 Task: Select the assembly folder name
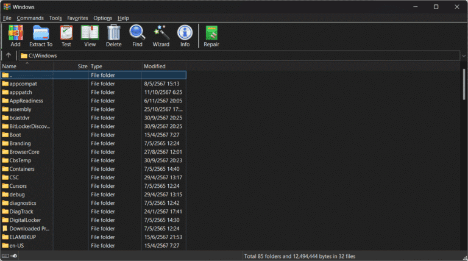click(20, 109)
